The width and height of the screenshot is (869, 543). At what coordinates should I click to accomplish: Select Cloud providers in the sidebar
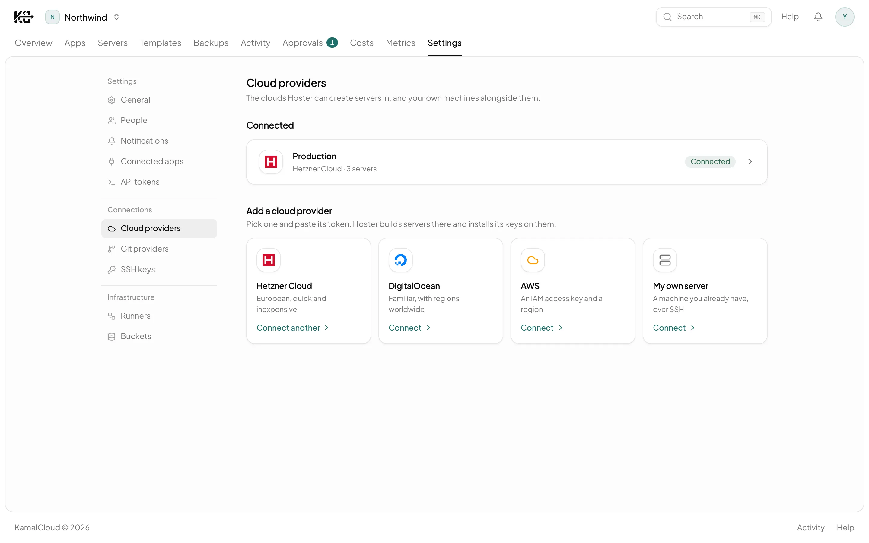click(x=159, y=228)
